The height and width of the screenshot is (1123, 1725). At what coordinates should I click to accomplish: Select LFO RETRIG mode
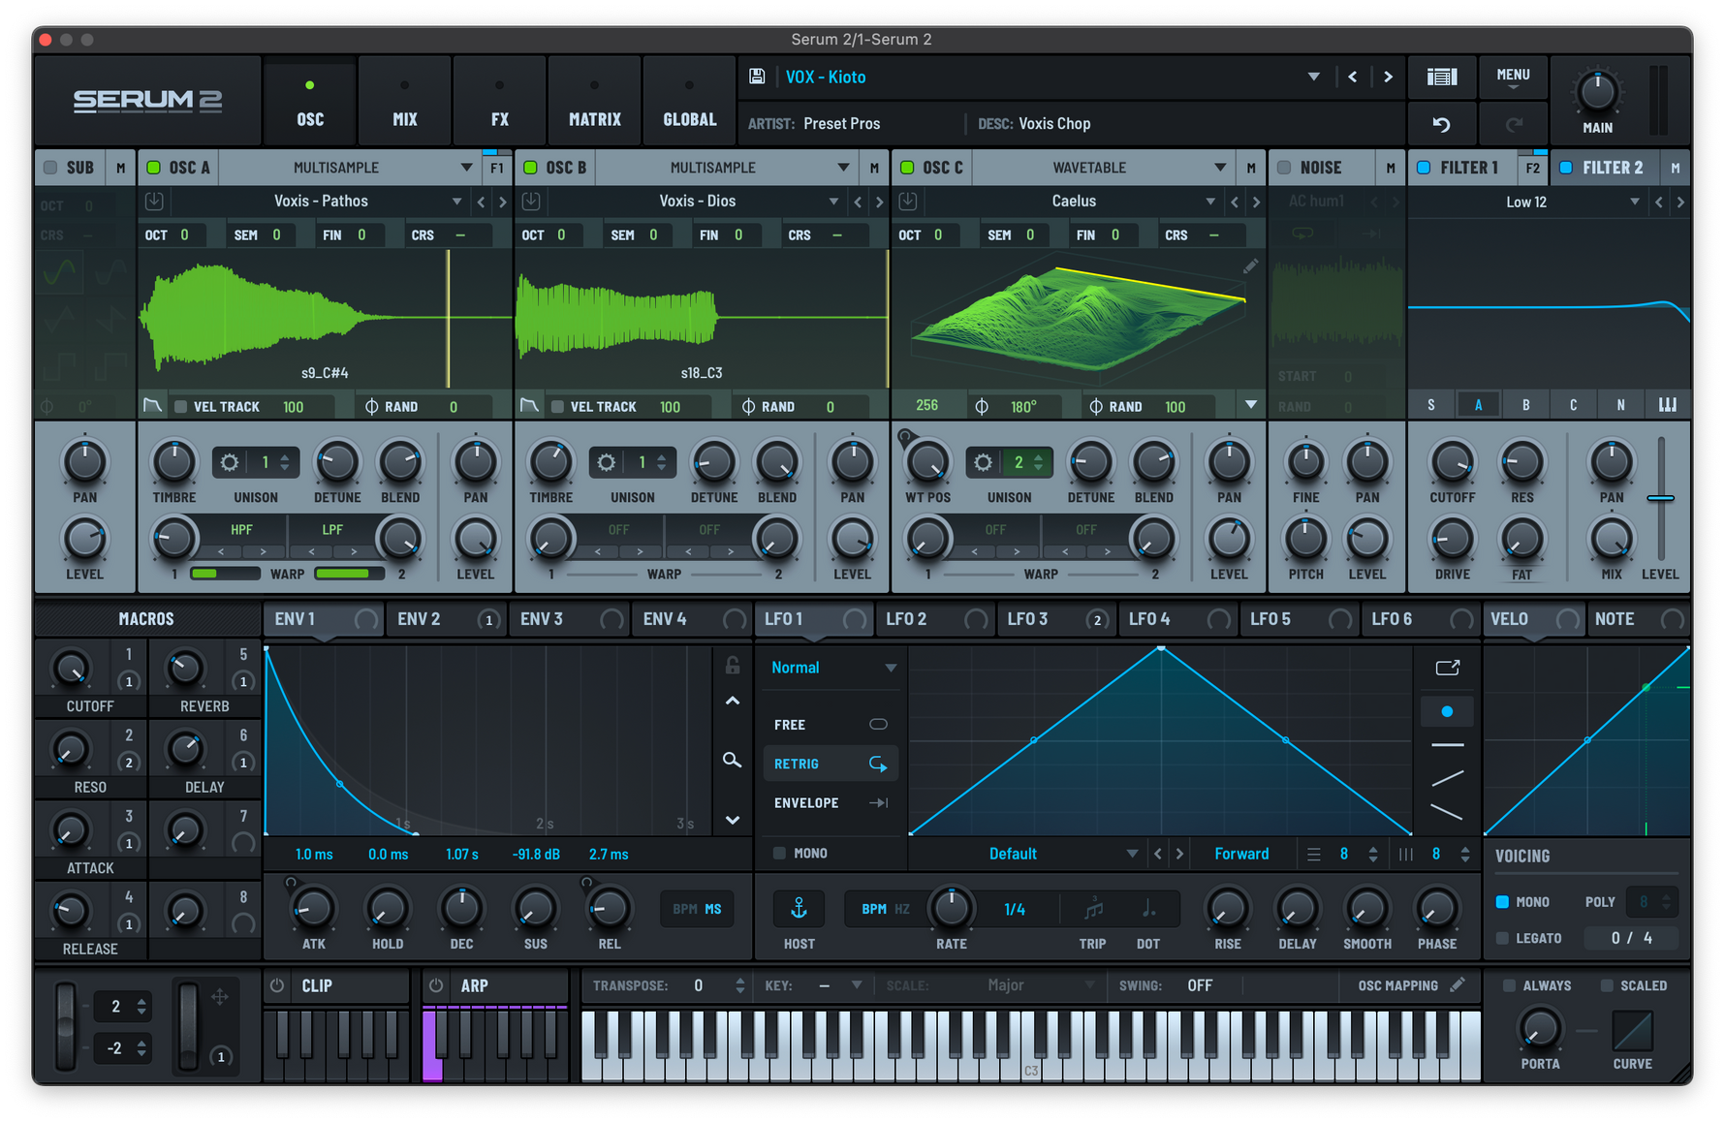point(831,764)
